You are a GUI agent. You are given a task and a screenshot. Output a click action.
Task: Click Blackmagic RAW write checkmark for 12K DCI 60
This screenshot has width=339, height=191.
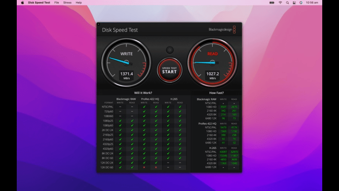[x=120, y=167]
